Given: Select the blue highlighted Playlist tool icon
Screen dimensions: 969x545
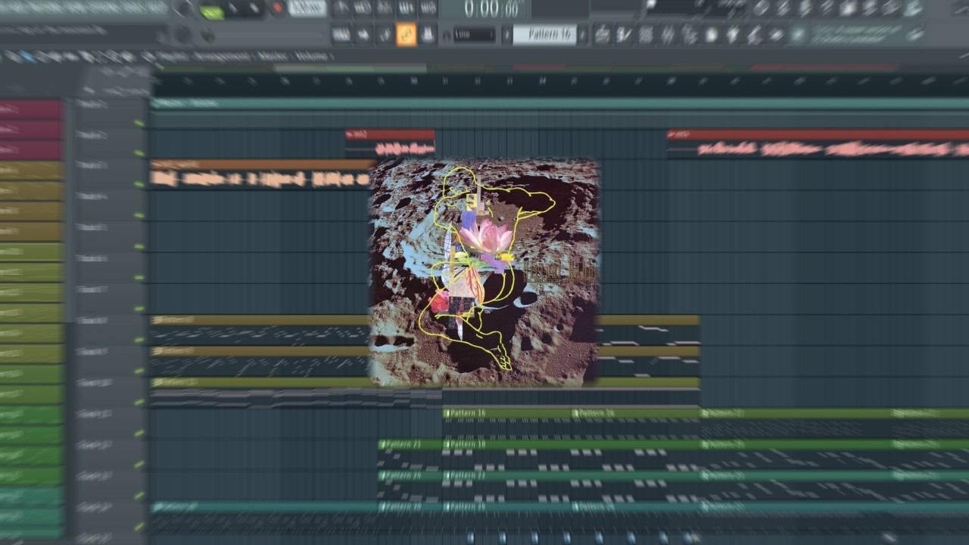Looking at the screenshot, I should 27,56.
